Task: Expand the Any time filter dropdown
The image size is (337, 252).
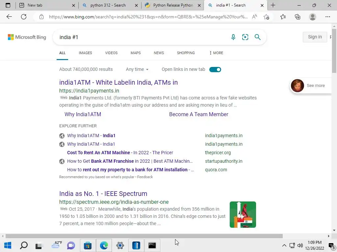Action: coord(137,69)
